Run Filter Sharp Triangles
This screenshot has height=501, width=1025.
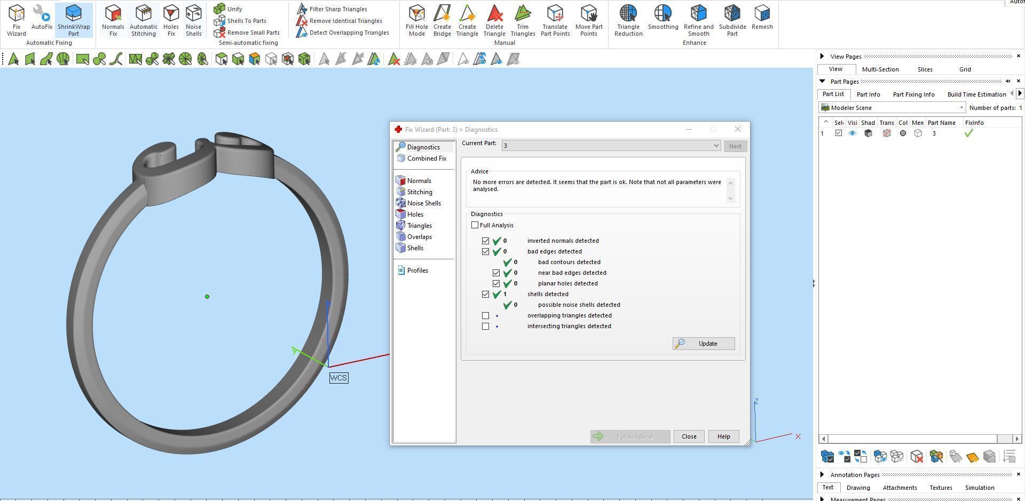tap(332, 9)
